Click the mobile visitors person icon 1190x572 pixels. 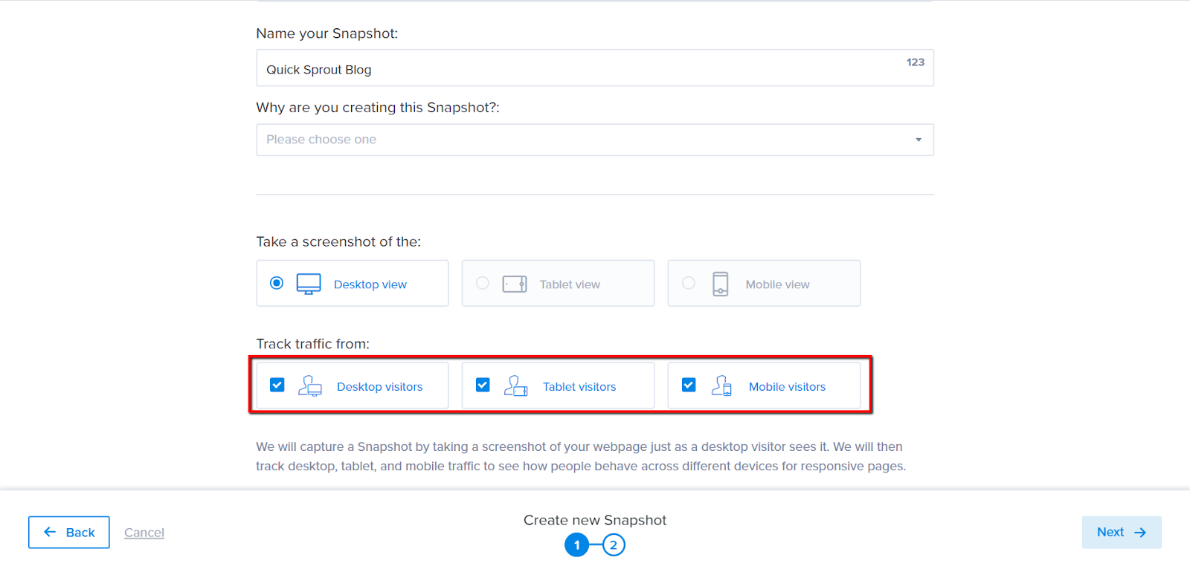click(x=721, y=386)
